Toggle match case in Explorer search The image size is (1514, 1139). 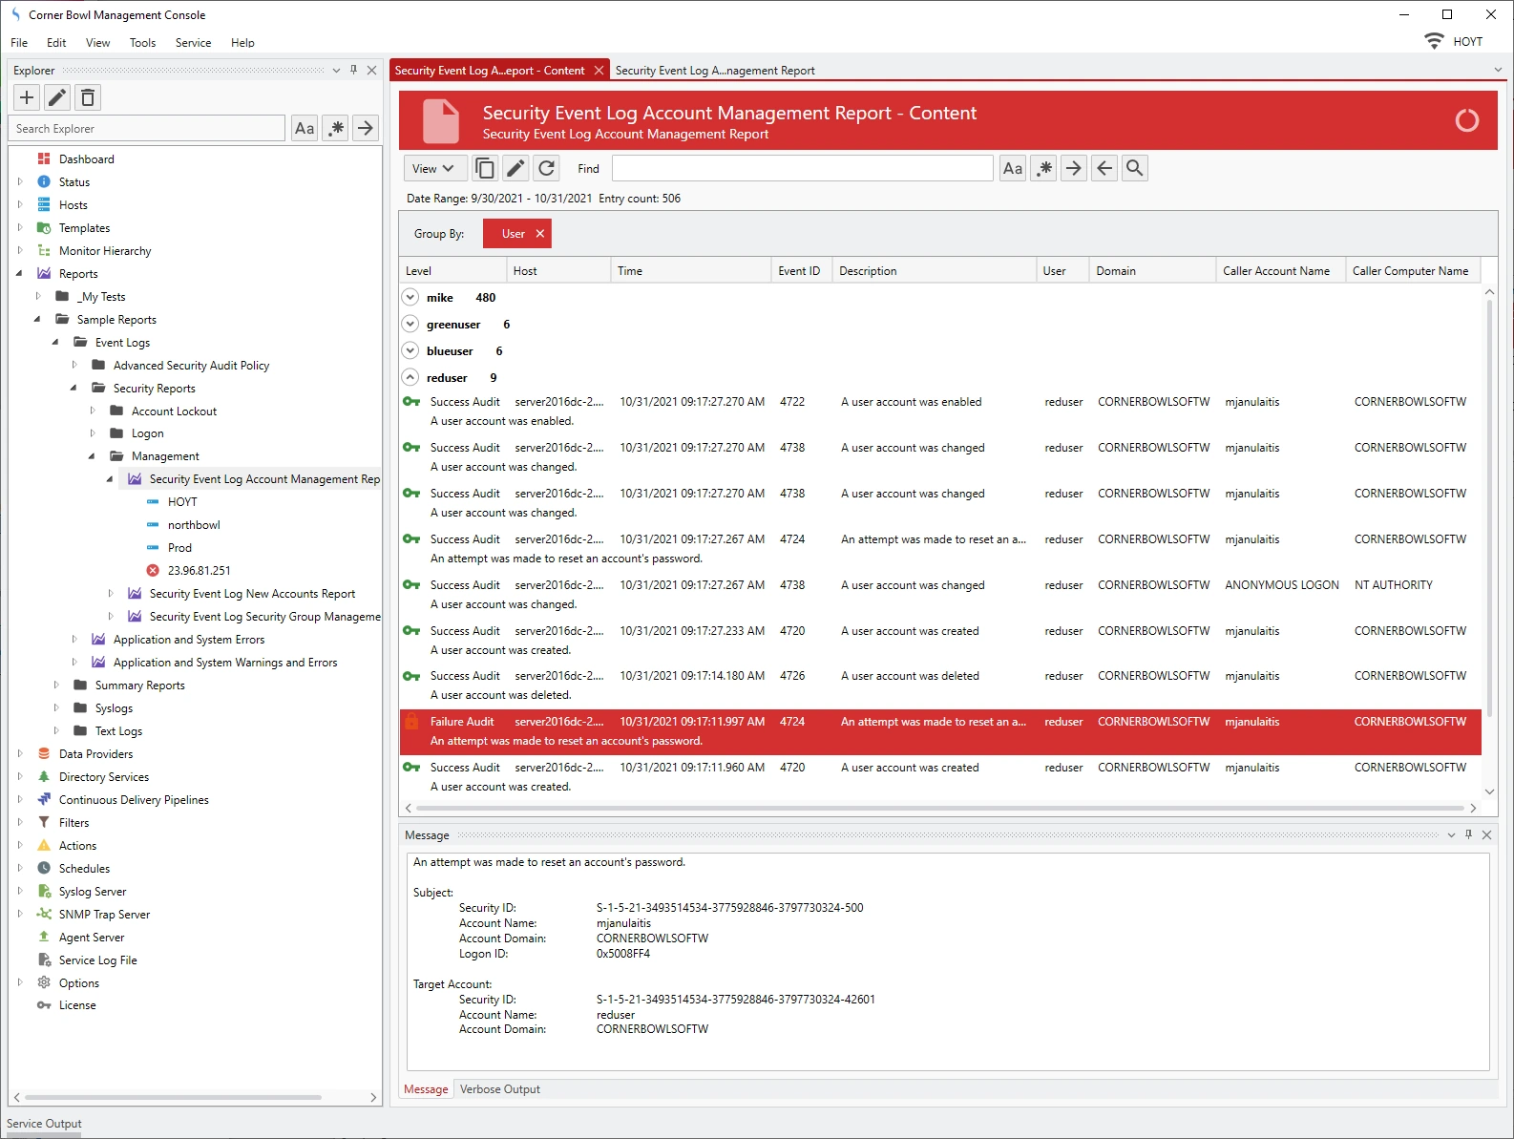(x=305, y=129)
